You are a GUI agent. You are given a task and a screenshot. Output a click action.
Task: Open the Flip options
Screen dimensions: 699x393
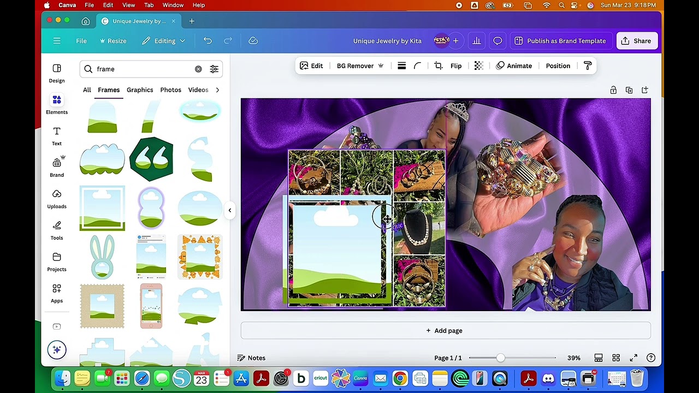(456, 66)
